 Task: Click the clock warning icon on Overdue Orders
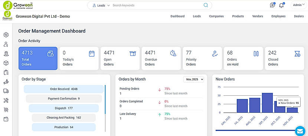(x=173, y=53)
